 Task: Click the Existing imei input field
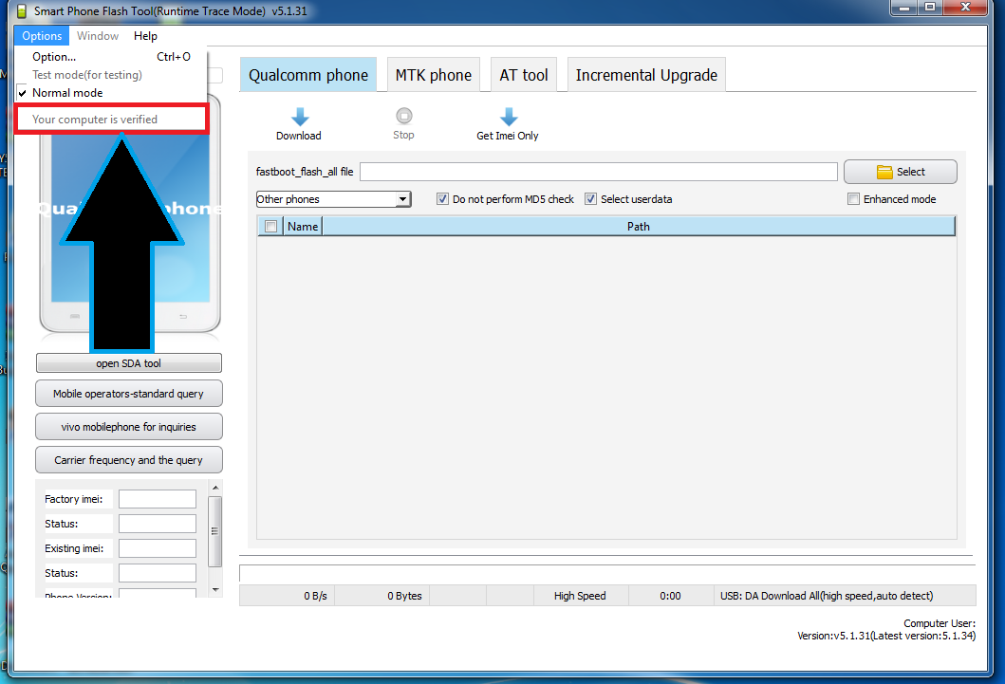(x=157, y=547)
